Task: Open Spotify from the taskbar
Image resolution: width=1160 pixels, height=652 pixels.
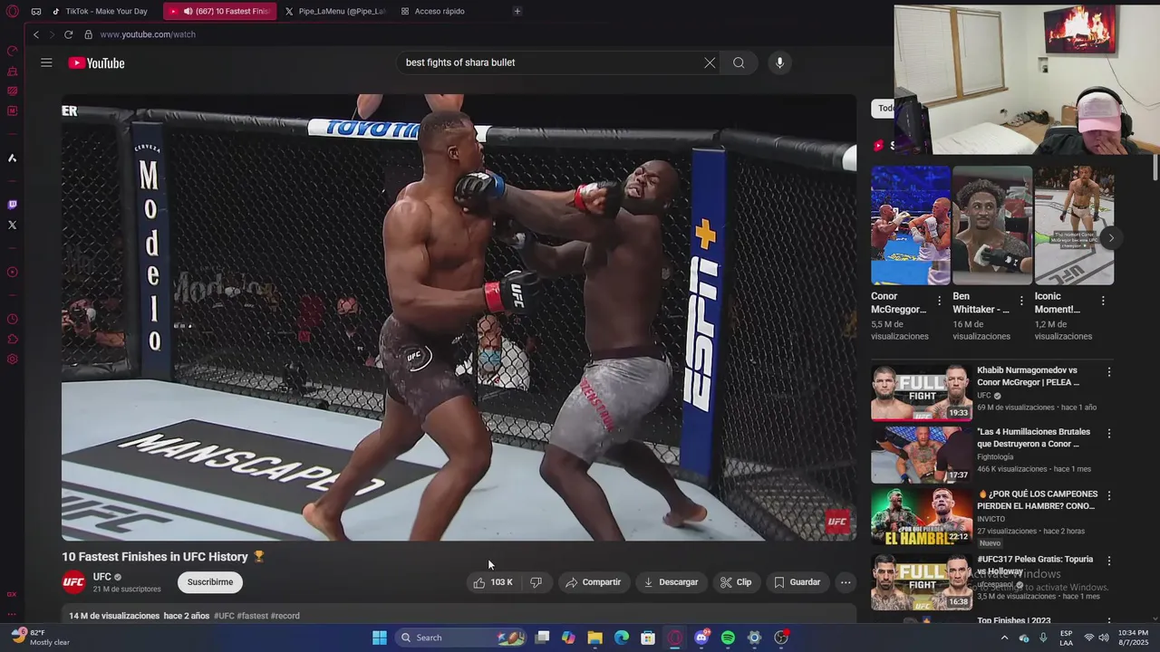Action: (728, 638)
